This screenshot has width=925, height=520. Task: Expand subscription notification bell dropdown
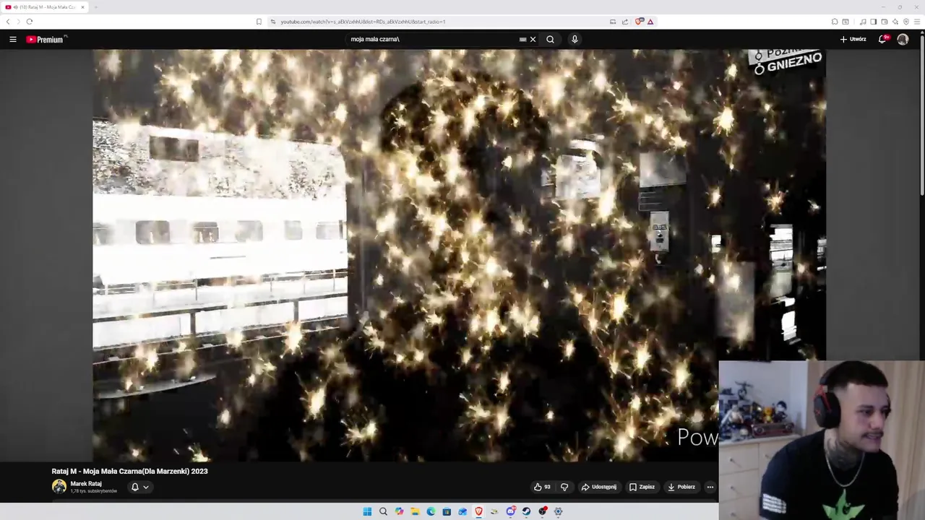[139, 487]
